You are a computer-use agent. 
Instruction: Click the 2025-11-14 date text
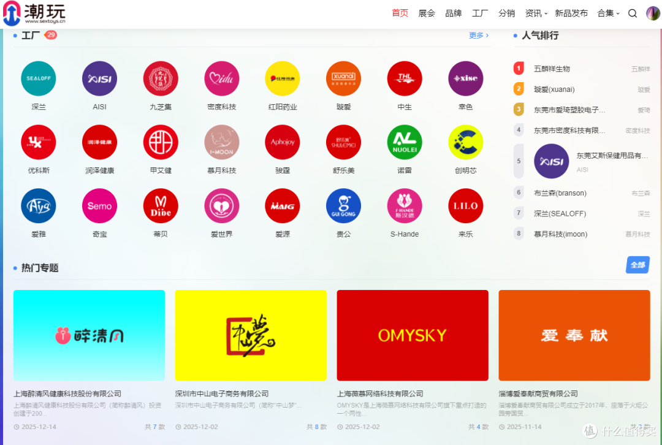(524, 427)
